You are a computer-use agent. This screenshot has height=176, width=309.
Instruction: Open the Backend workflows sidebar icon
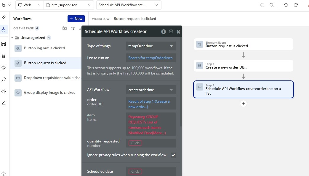click(4, 44)
